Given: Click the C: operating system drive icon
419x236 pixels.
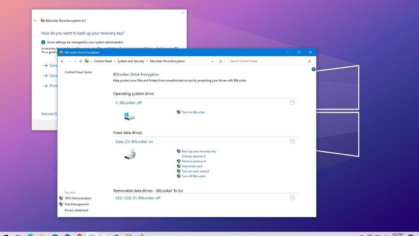Looking at the screenshot, I should [x=129, y=116].
